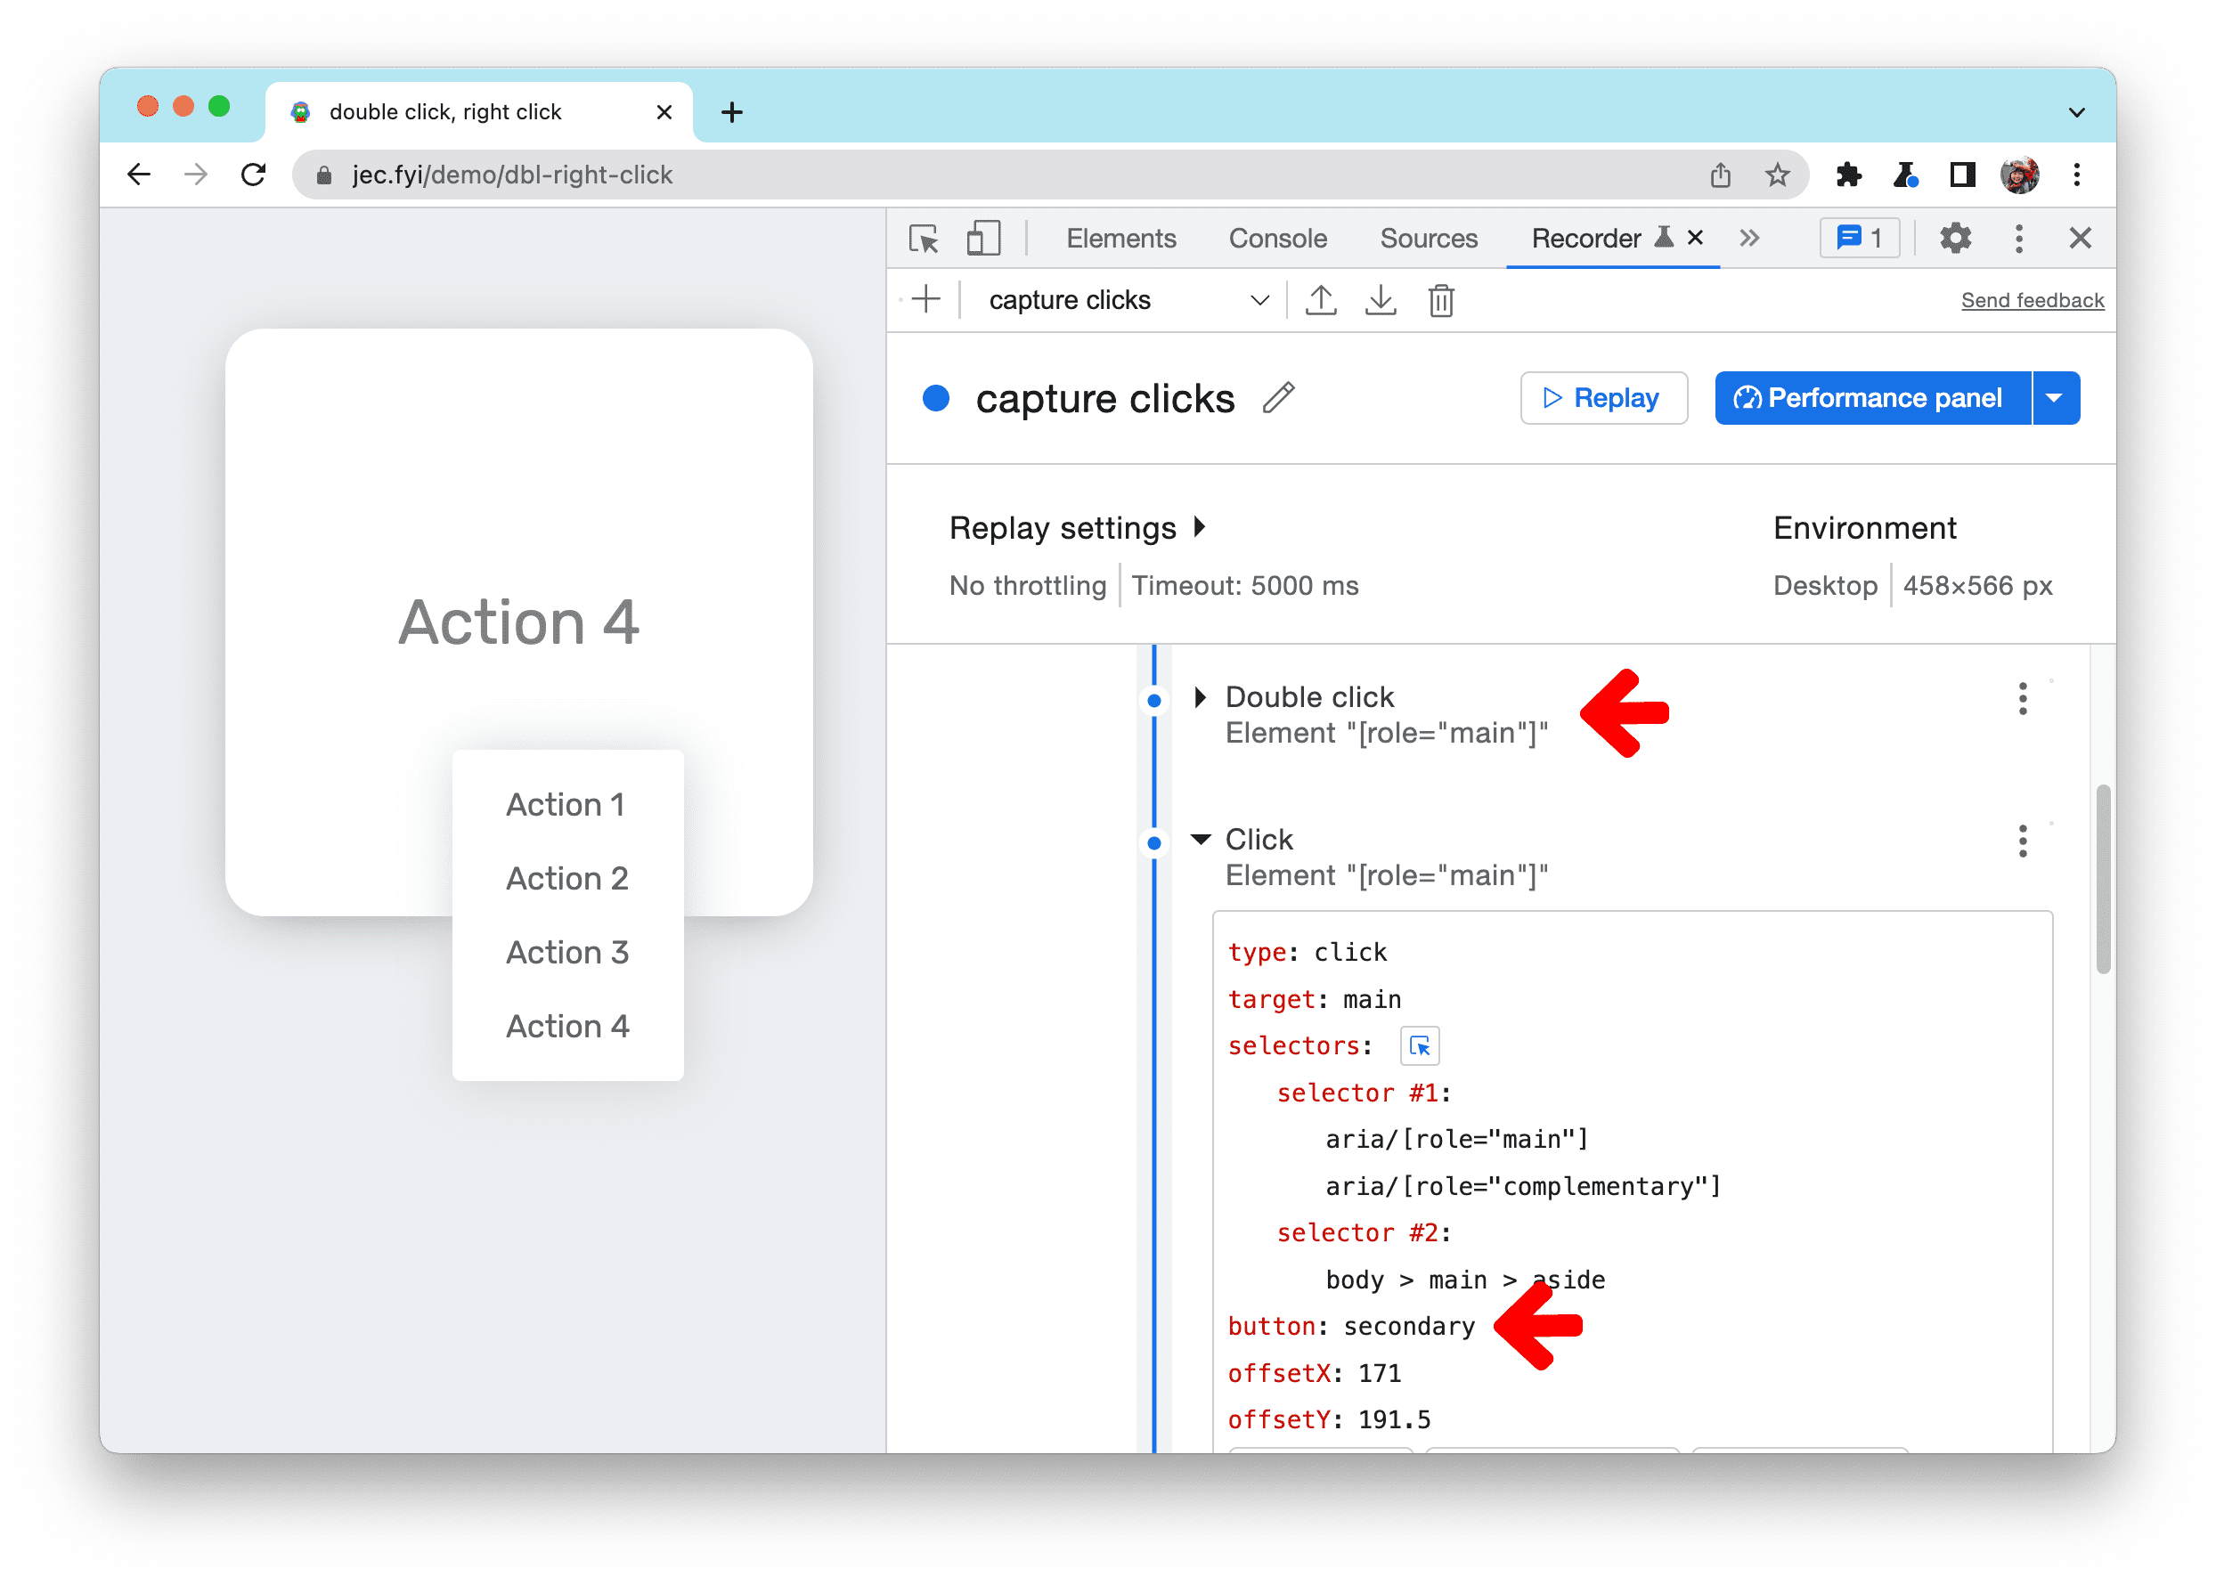Click the Settings gear icon in DevTools
This screenshot has width=2216, height=1585.
(1951, 239)
